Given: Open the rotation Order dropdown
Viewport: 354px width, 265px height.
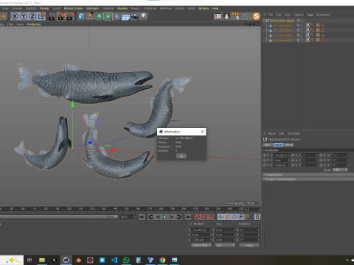Looking at the screenshot, I should (340, 170).
